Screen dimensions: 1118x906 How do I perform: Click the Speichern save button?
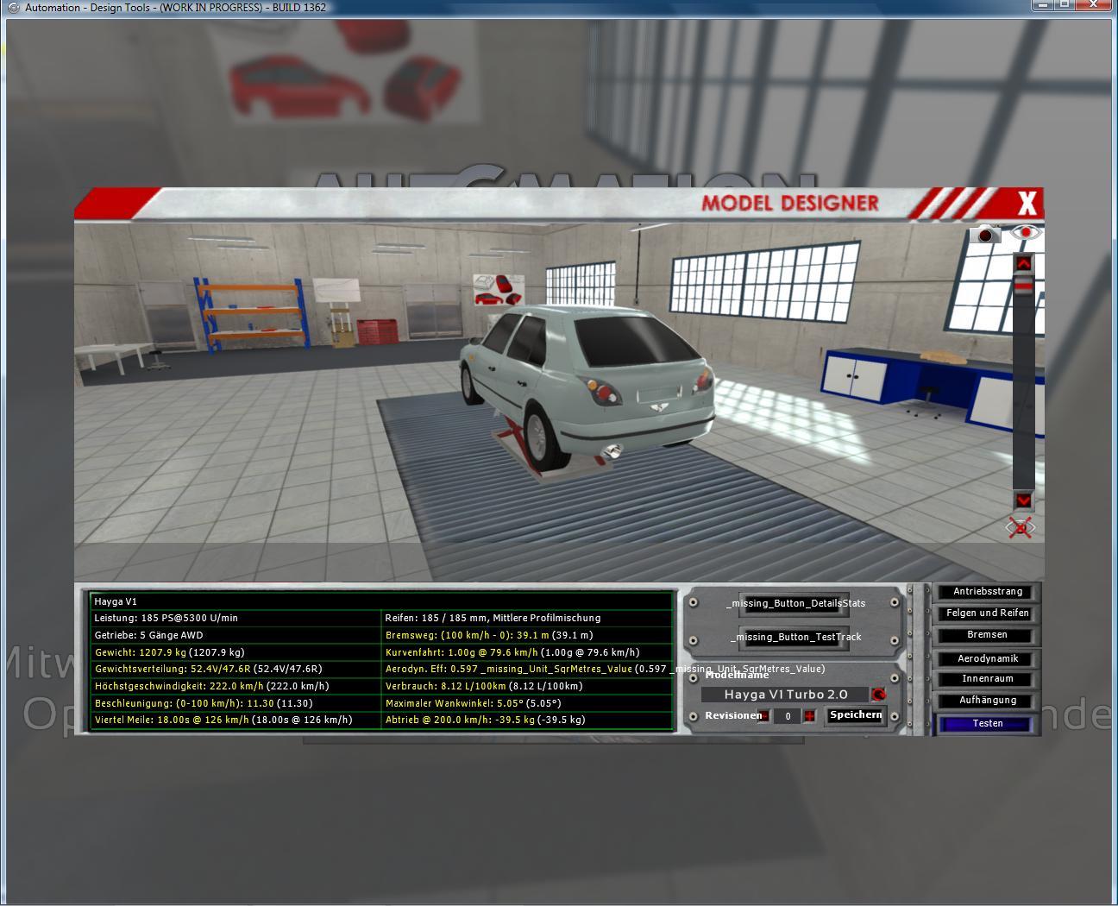(x=855, y=715)
